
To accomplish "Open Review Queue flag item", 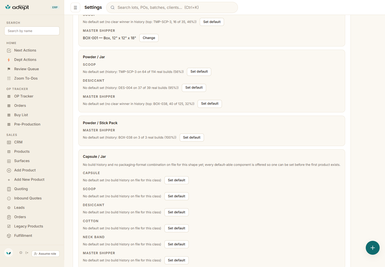I will [x=32, y=69].
